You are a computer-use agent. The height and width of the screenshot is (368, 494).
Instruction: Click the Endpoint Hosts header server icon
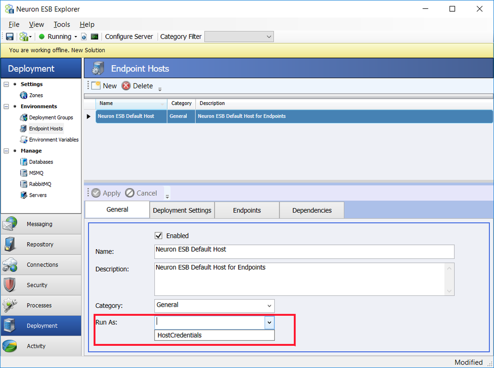[98, 68]
